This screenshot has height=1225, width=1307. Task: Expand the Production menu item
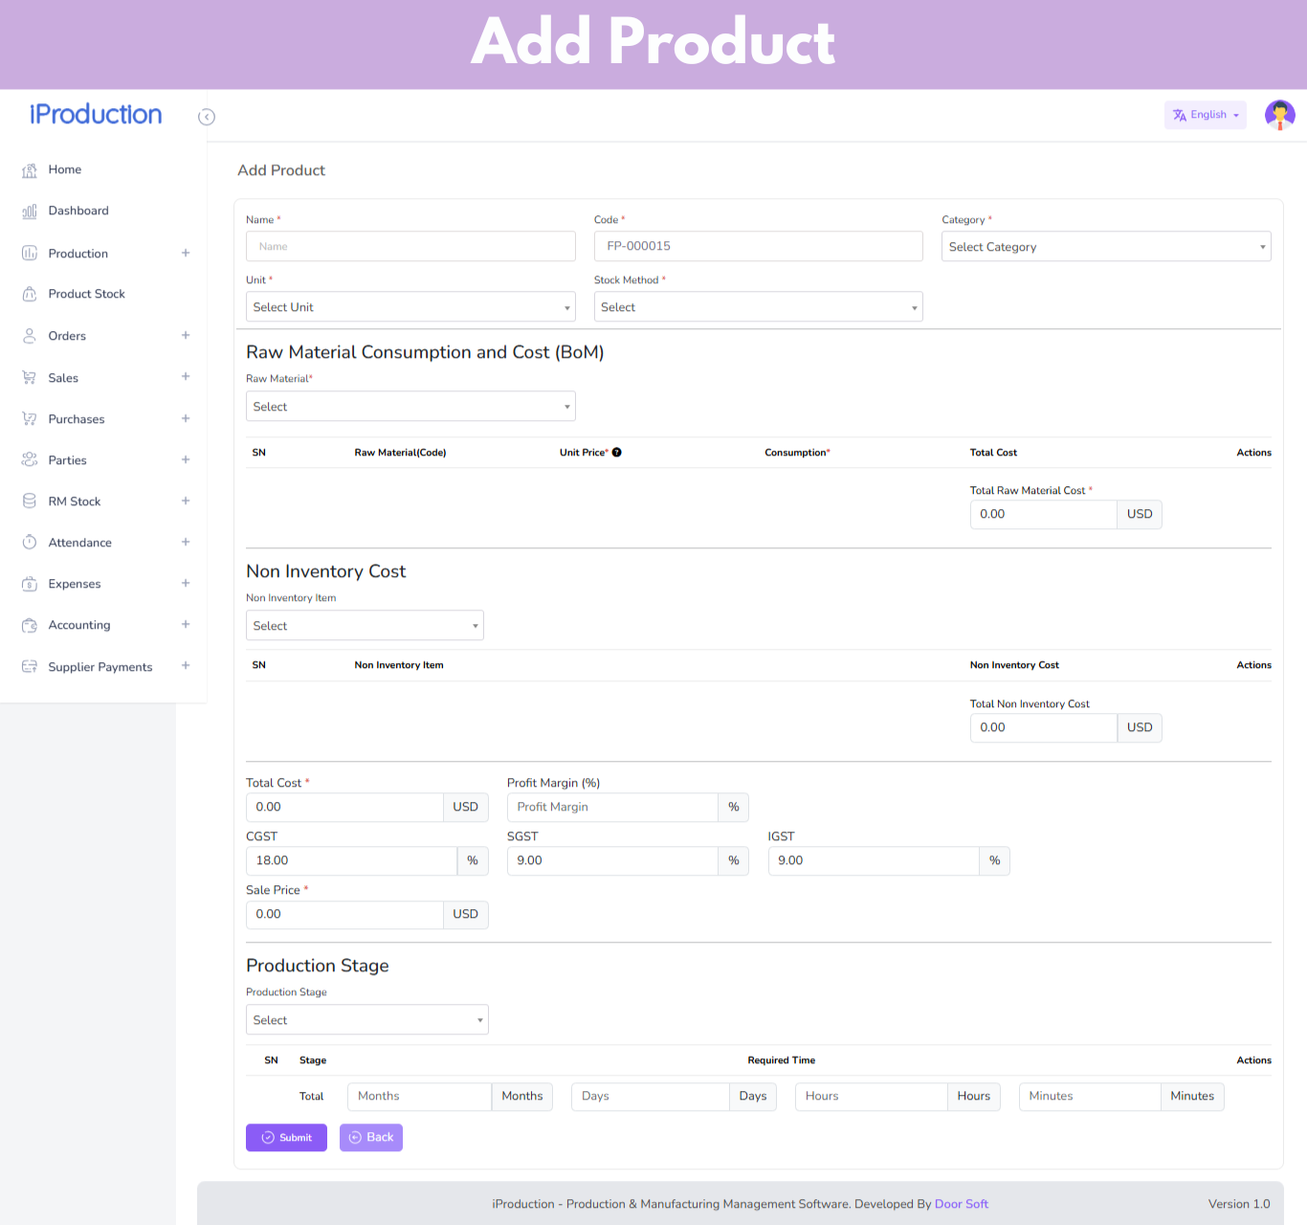point(186,253)
